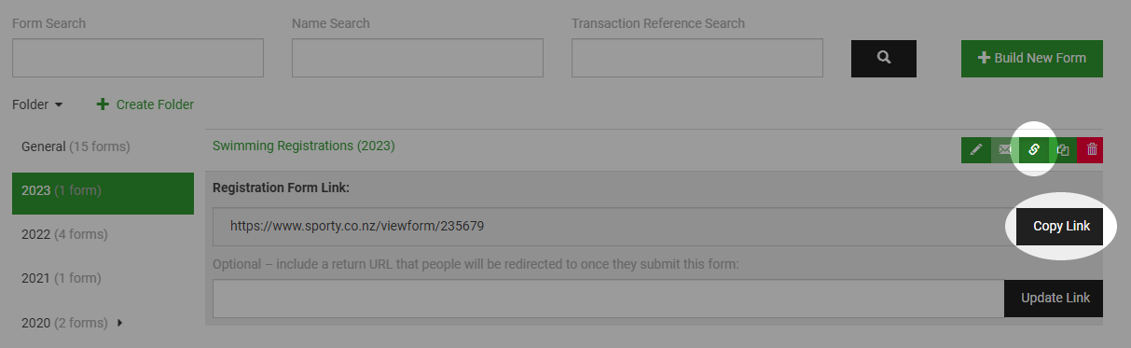Image resolution: width=1131 pixels, height=348 pixels.
Task: Open Swimming Registrations (2023) form link
Action: tap(304, 146)
